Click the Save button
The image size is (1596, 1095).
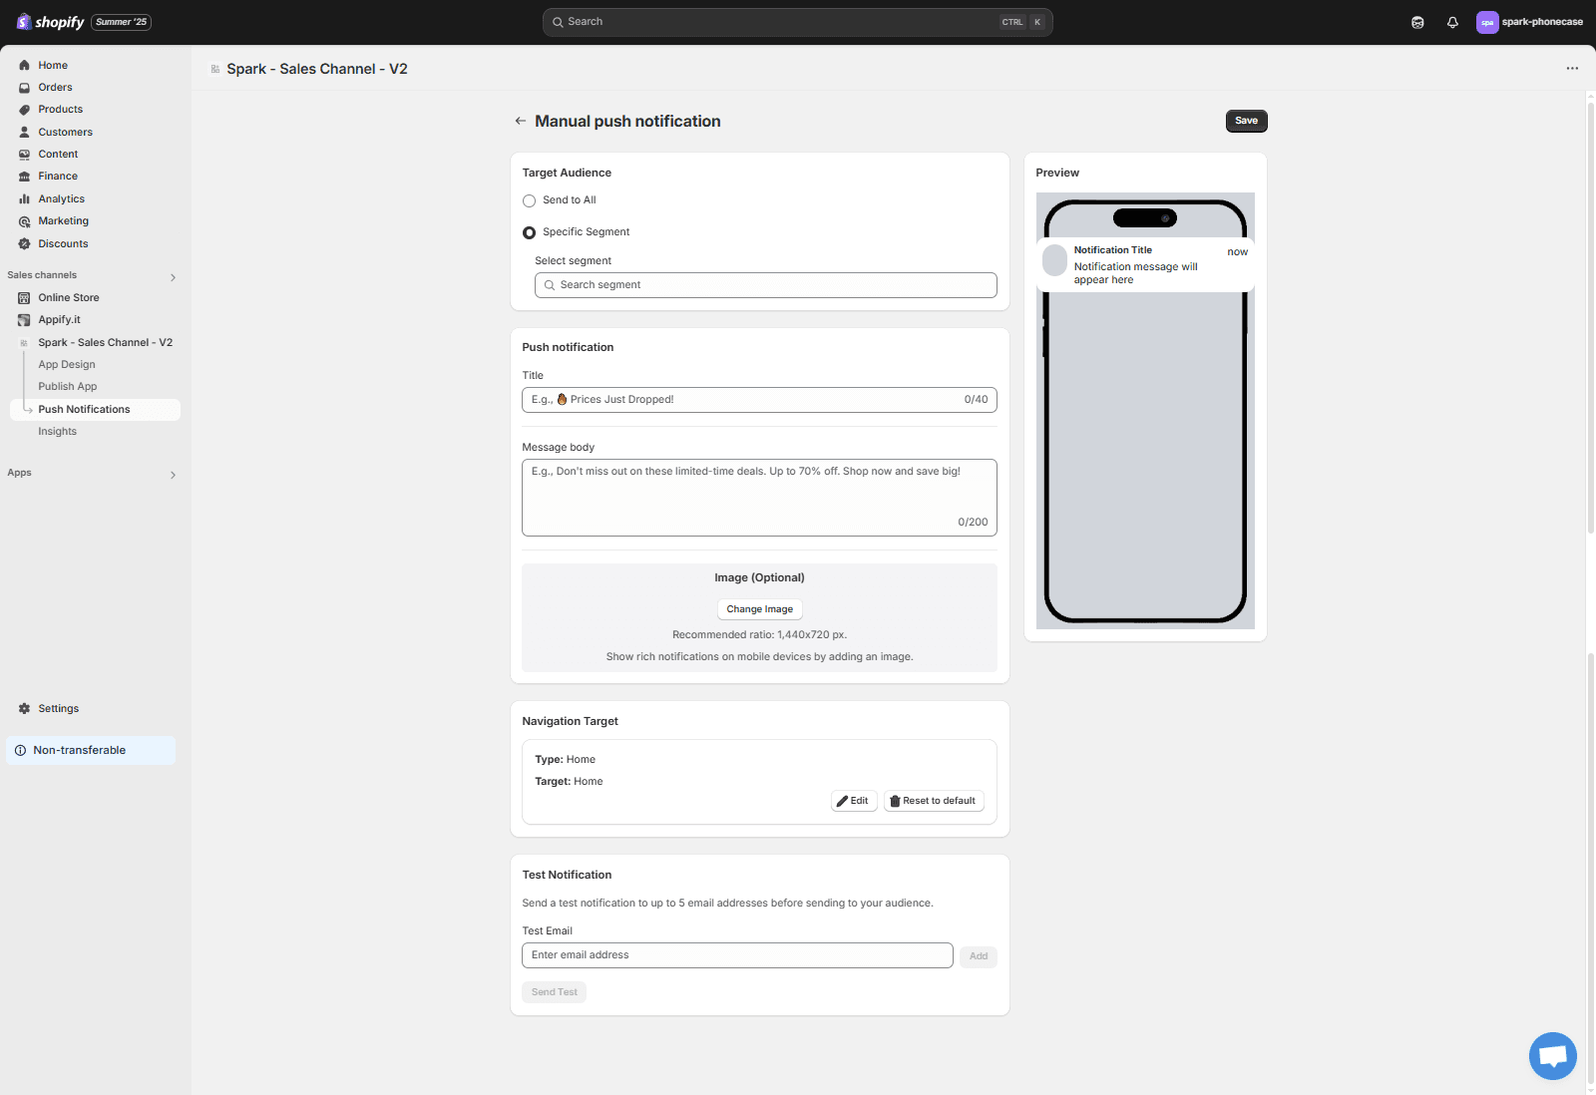point(1246,121)
